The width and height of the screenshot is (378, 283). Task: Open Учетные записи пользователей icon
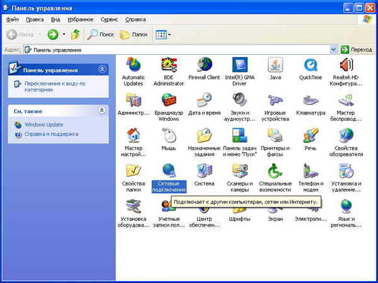(166, 206)
